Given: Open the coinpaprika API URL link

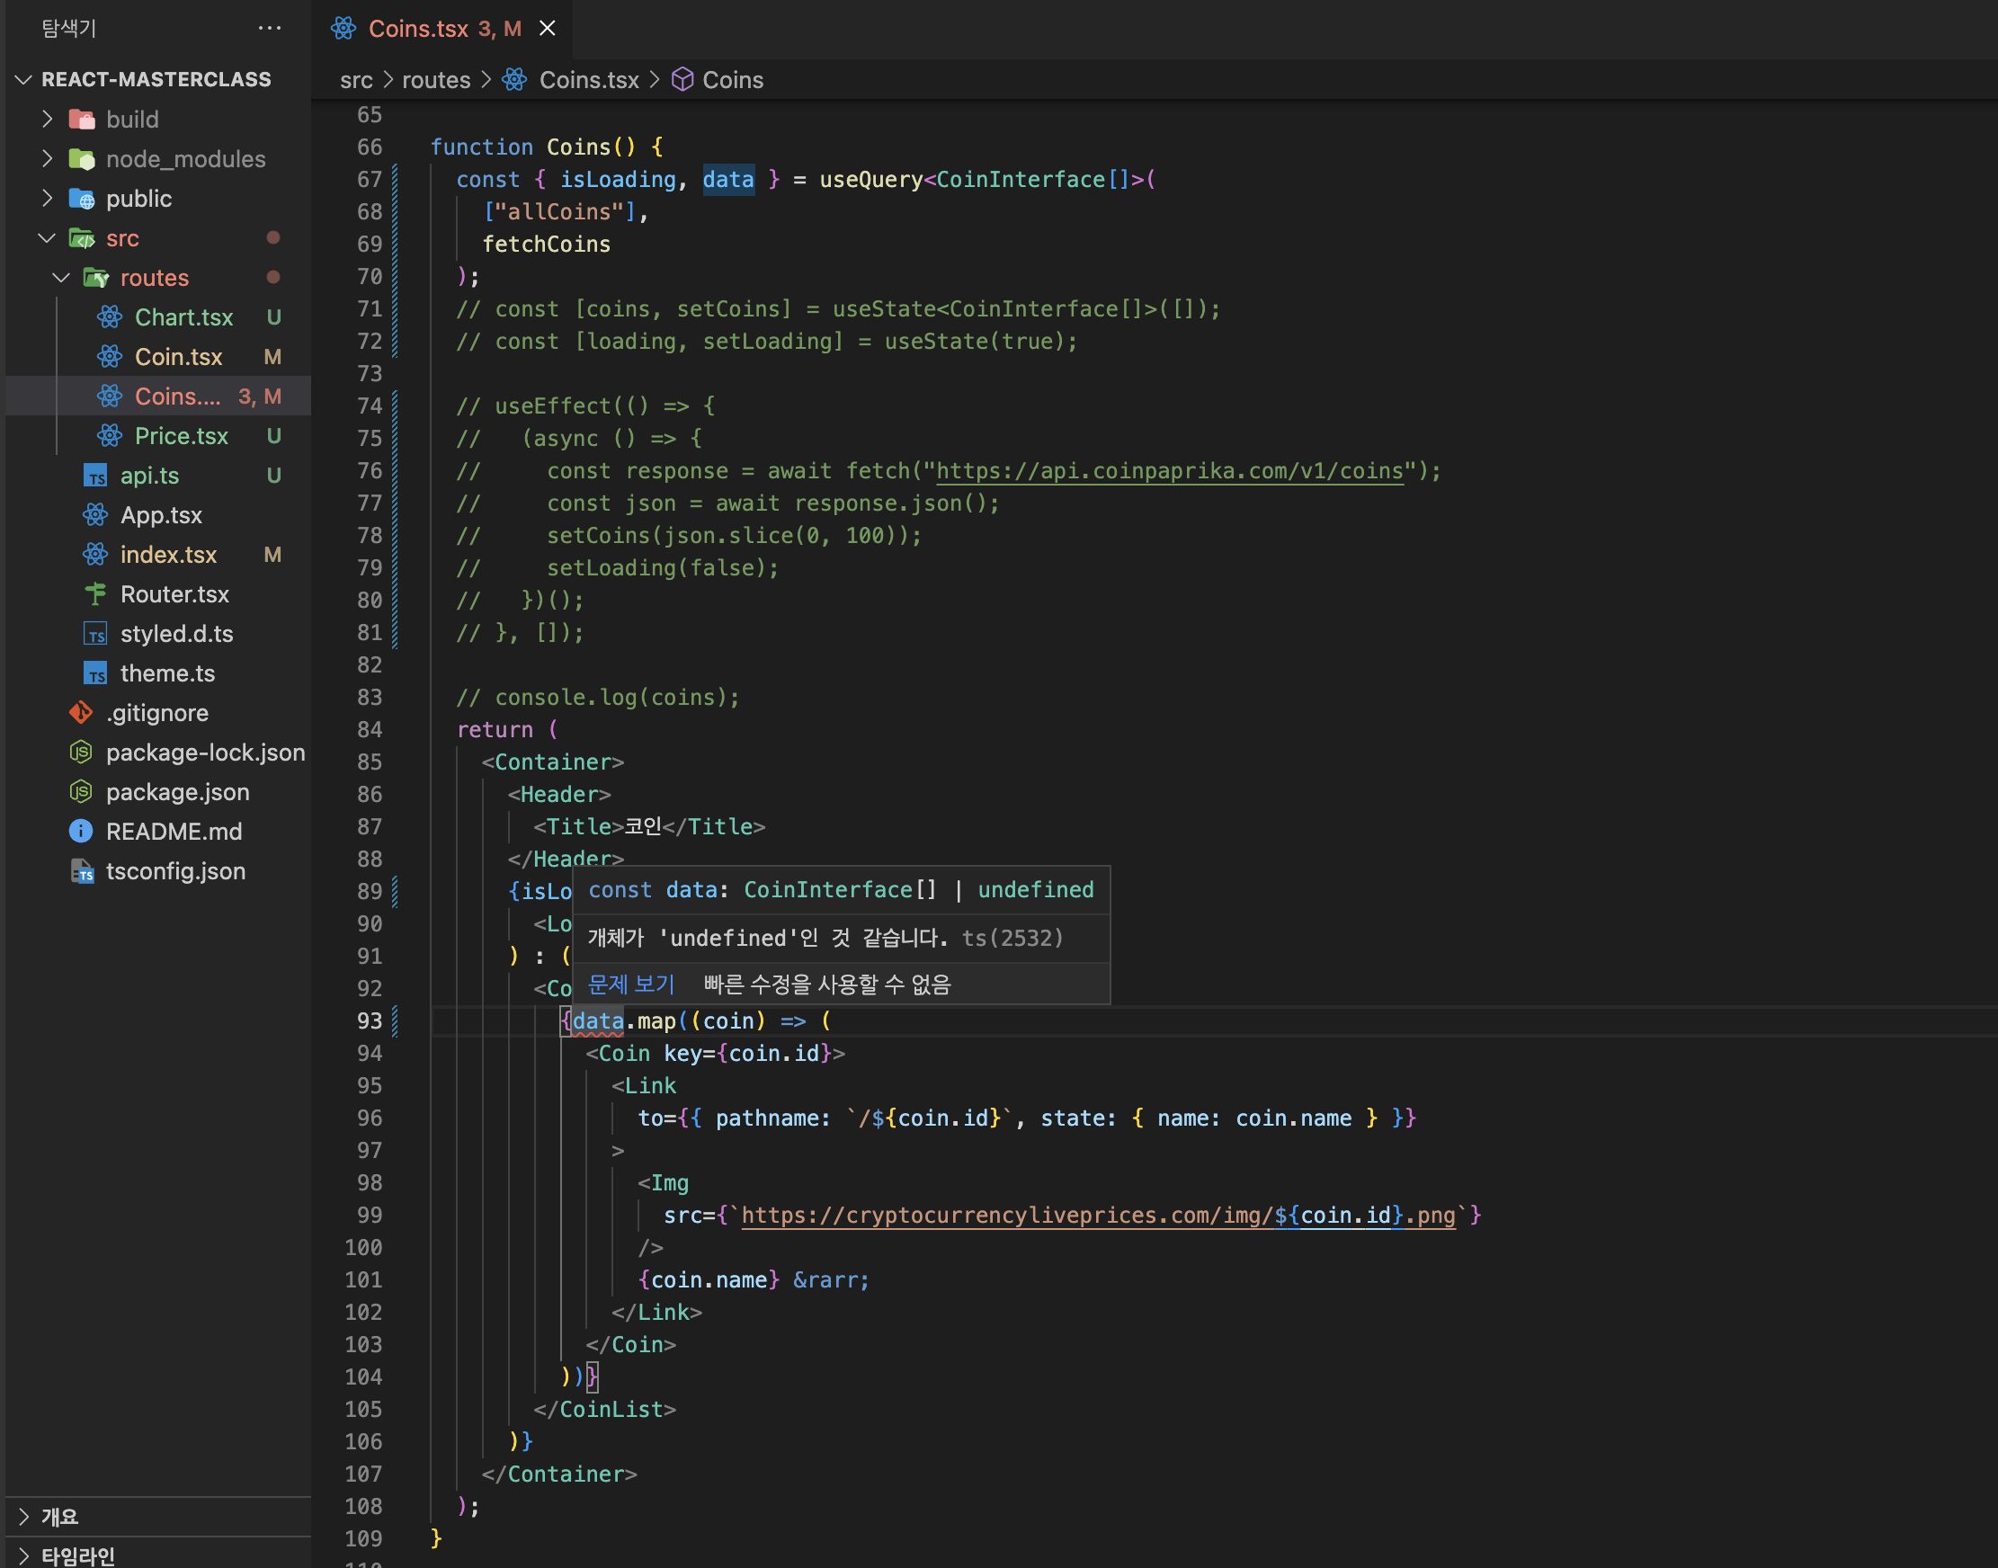Looking at the screenshot, I should point(1169,471).
